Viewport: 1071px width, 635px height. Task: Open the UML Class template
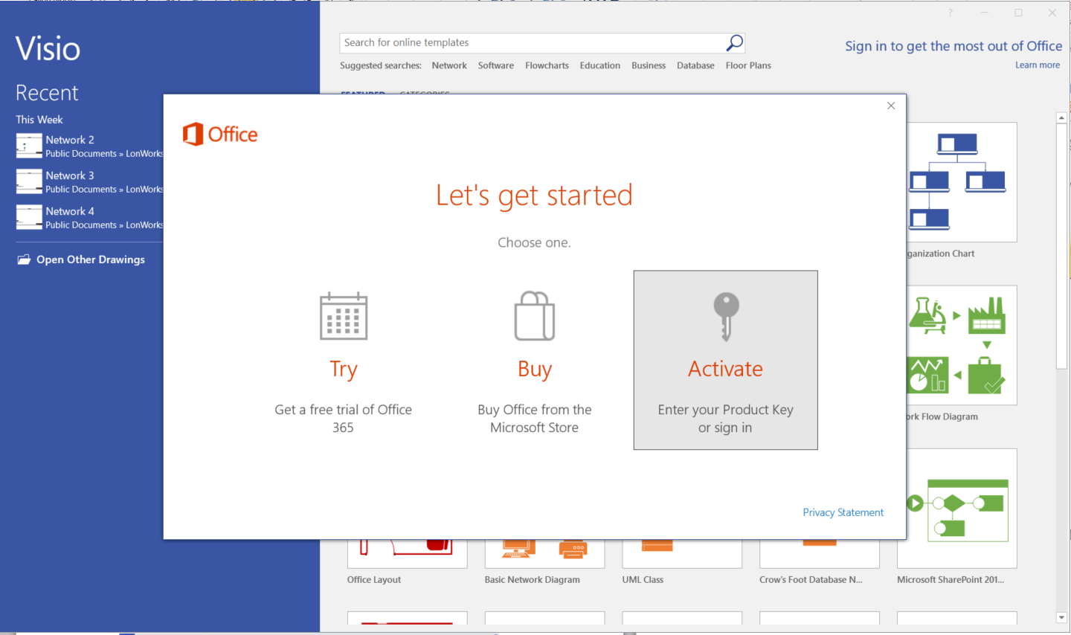click(682, 554)
